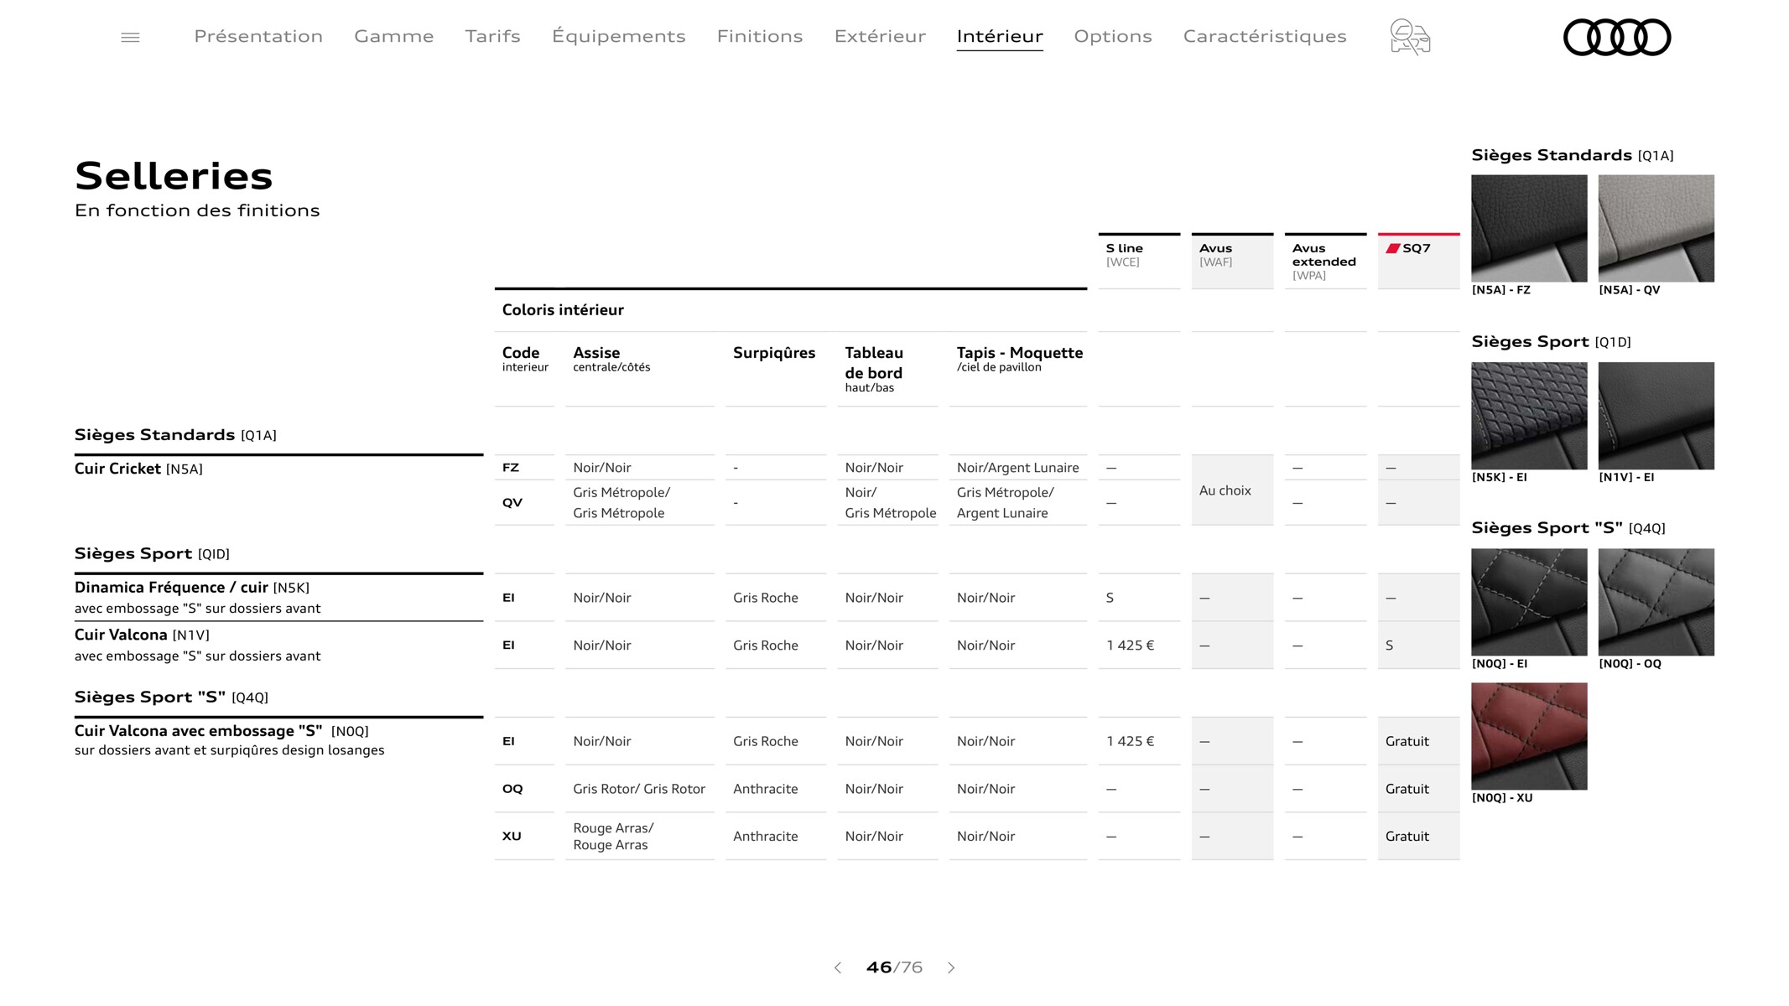
Task: Click the 'Surpiqûres' column header
Action: (773, 354)
